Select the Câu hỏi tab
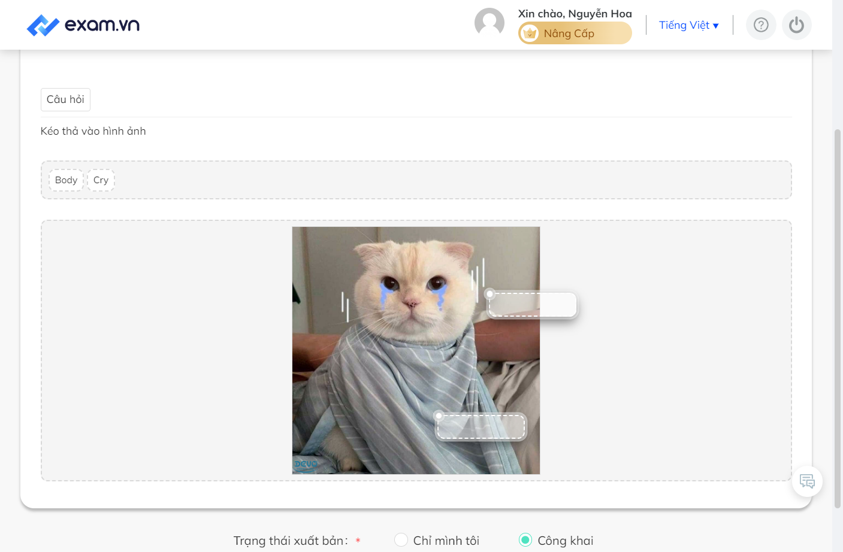The width and height of the screenshot is (843, 552). pyautogui.click(x=65, y=99)
